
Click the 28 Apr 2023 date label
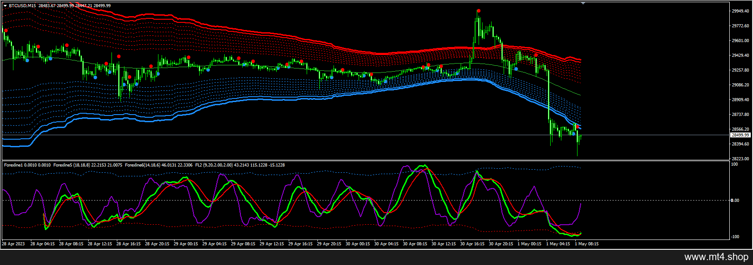point(13,244)
